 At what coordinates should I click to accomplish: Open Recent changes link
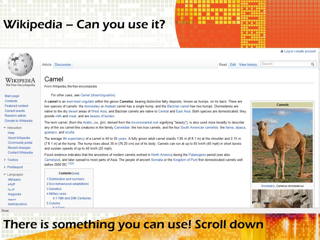pyautogui.click(x=19, y=148)
